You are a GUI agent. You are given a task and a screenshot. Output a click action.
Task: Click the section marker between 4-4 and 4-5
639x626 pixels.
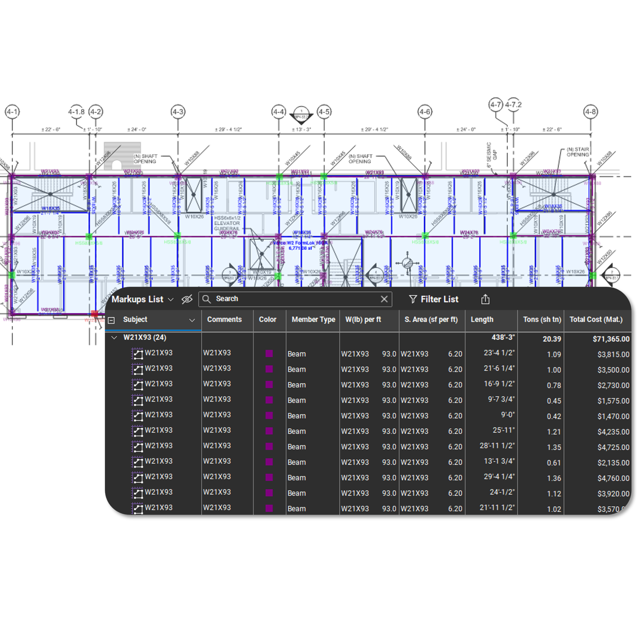point(301,115)
